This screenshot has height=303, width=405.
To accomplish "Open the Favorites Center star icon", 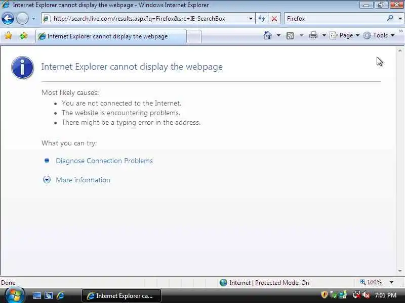I will click(x=9, y=35).
